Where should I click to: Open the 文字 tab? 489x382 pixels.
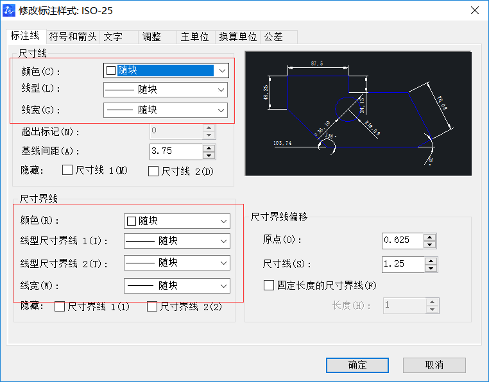tap(113, 37)
